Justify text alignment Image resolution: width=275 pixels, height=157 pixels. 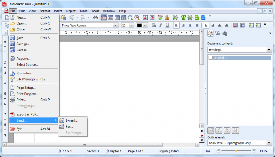tap(197, 25)
